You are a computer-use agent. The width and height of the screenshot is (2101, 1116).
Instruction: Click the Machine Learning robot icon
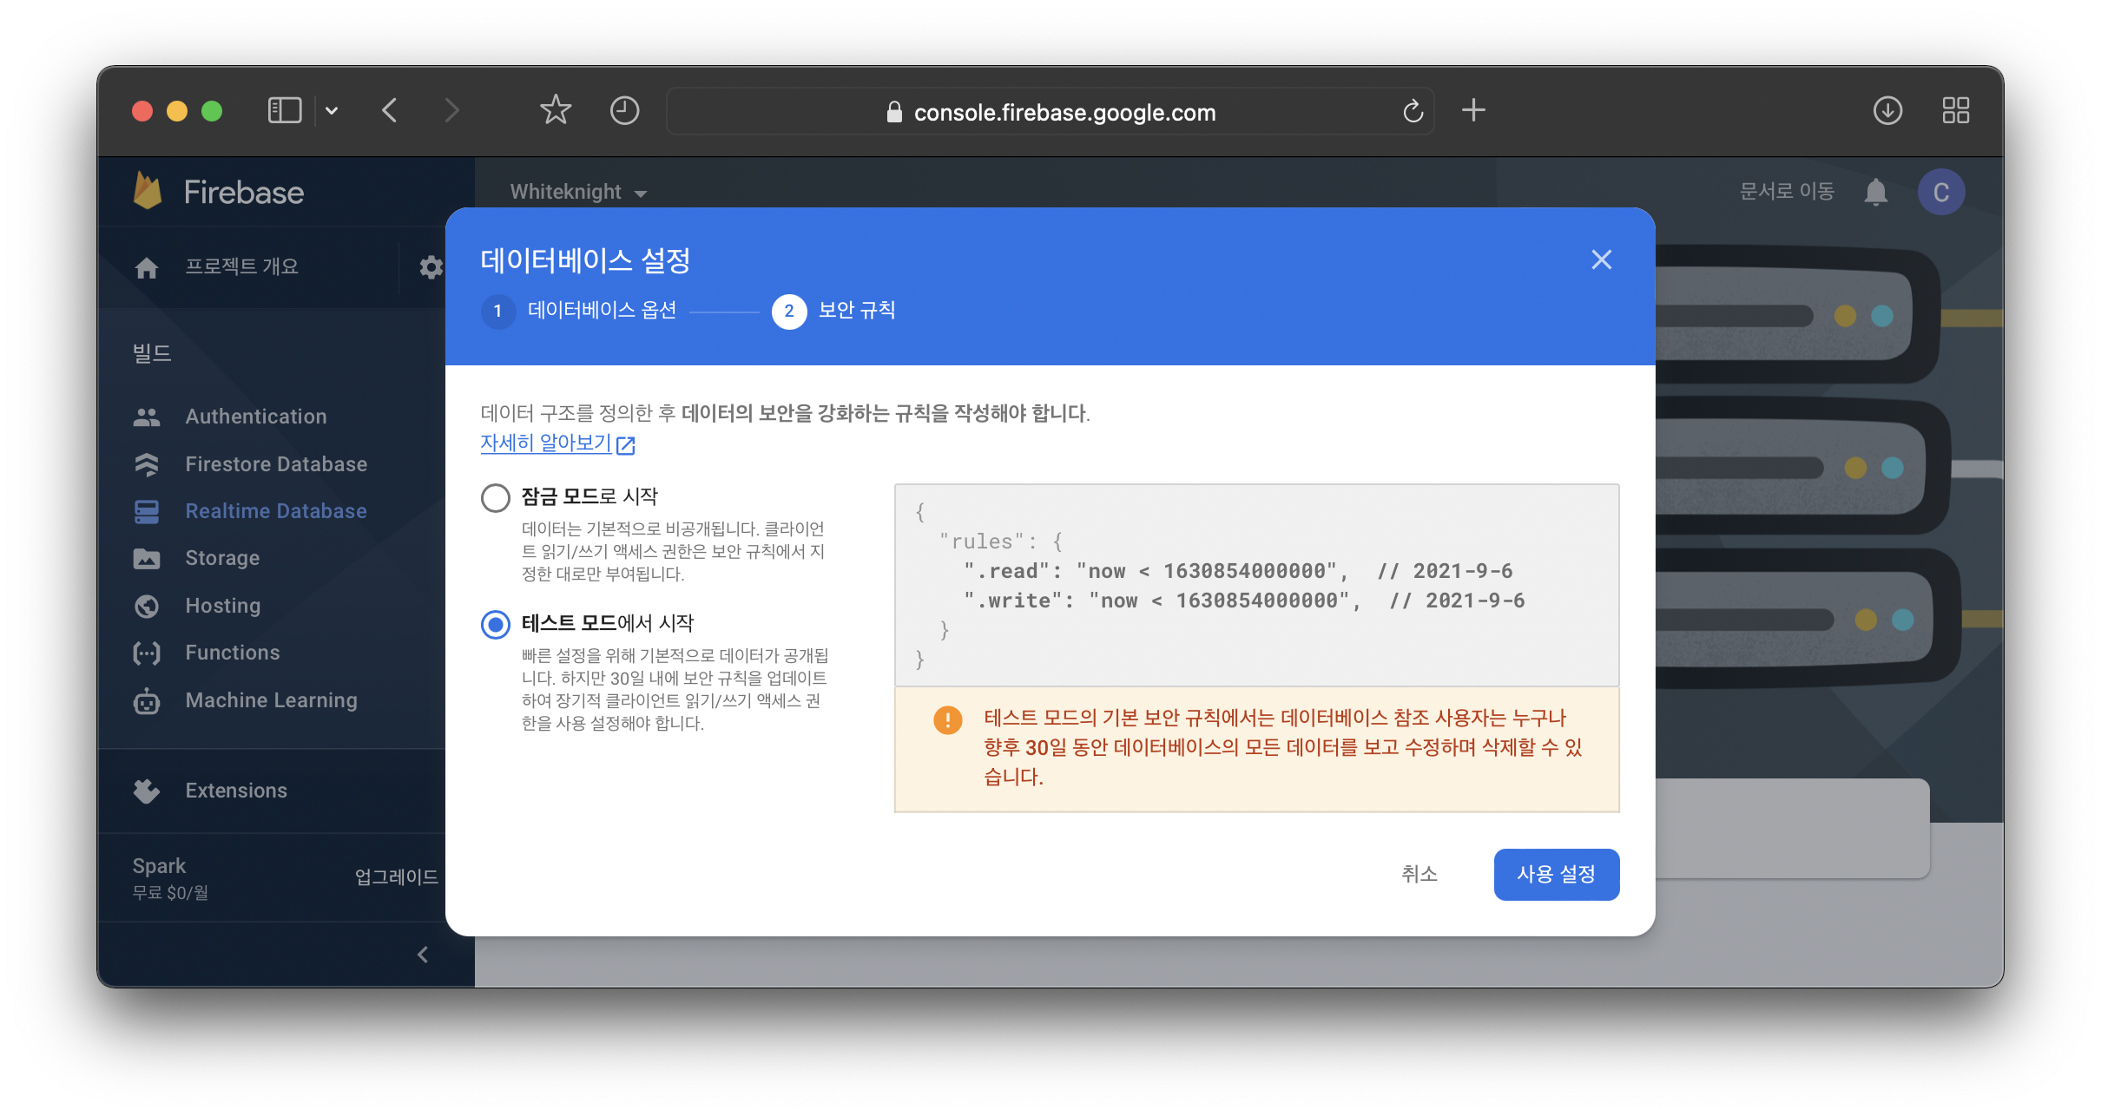click(x=147, y=700)
